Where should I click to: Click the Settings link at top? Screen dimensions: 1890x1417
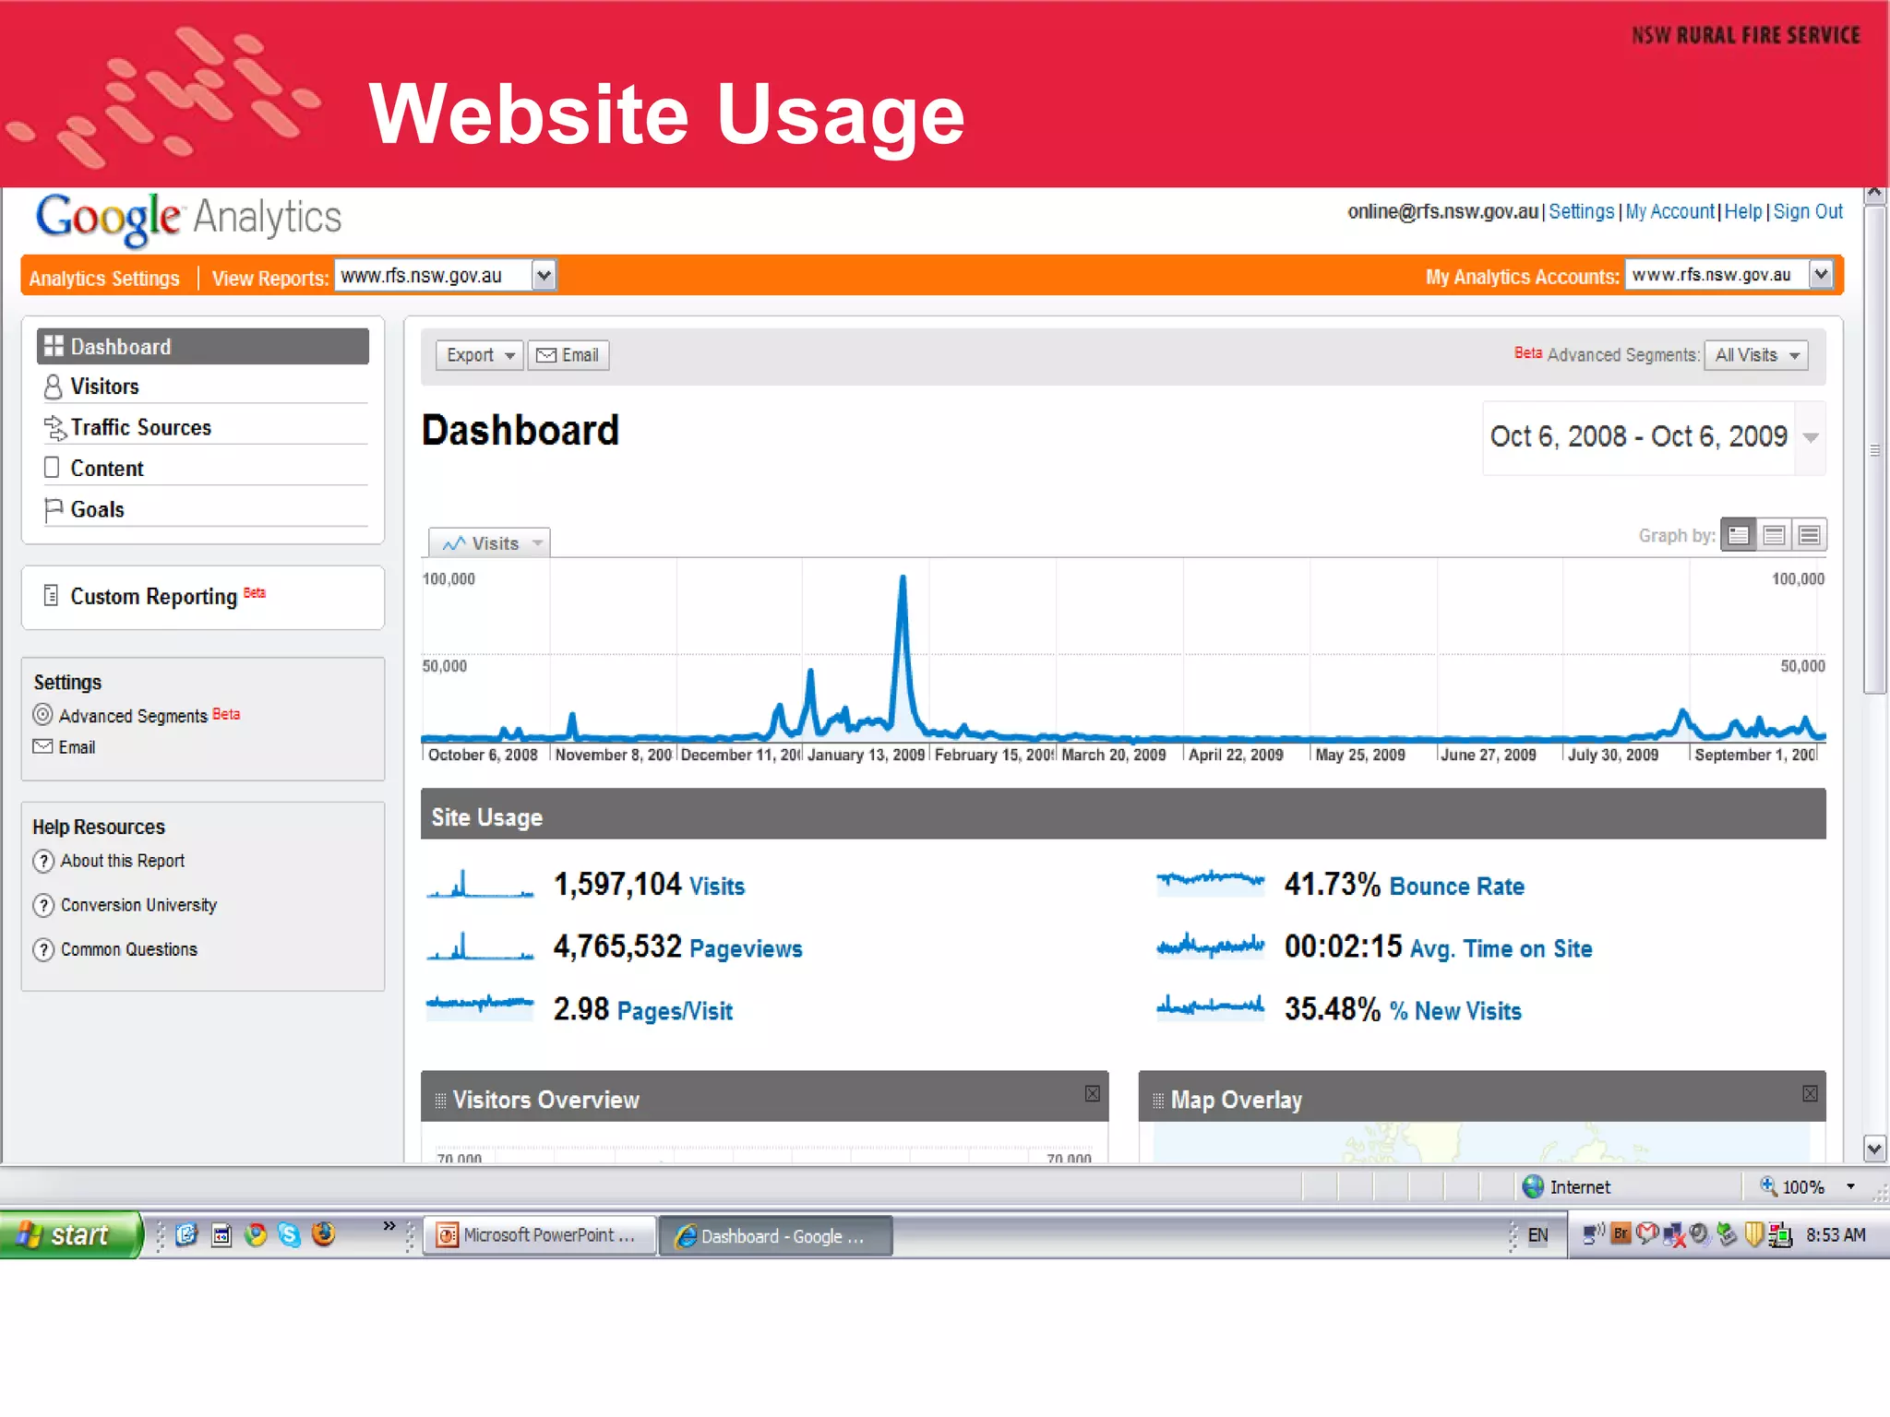point(1581,211)
